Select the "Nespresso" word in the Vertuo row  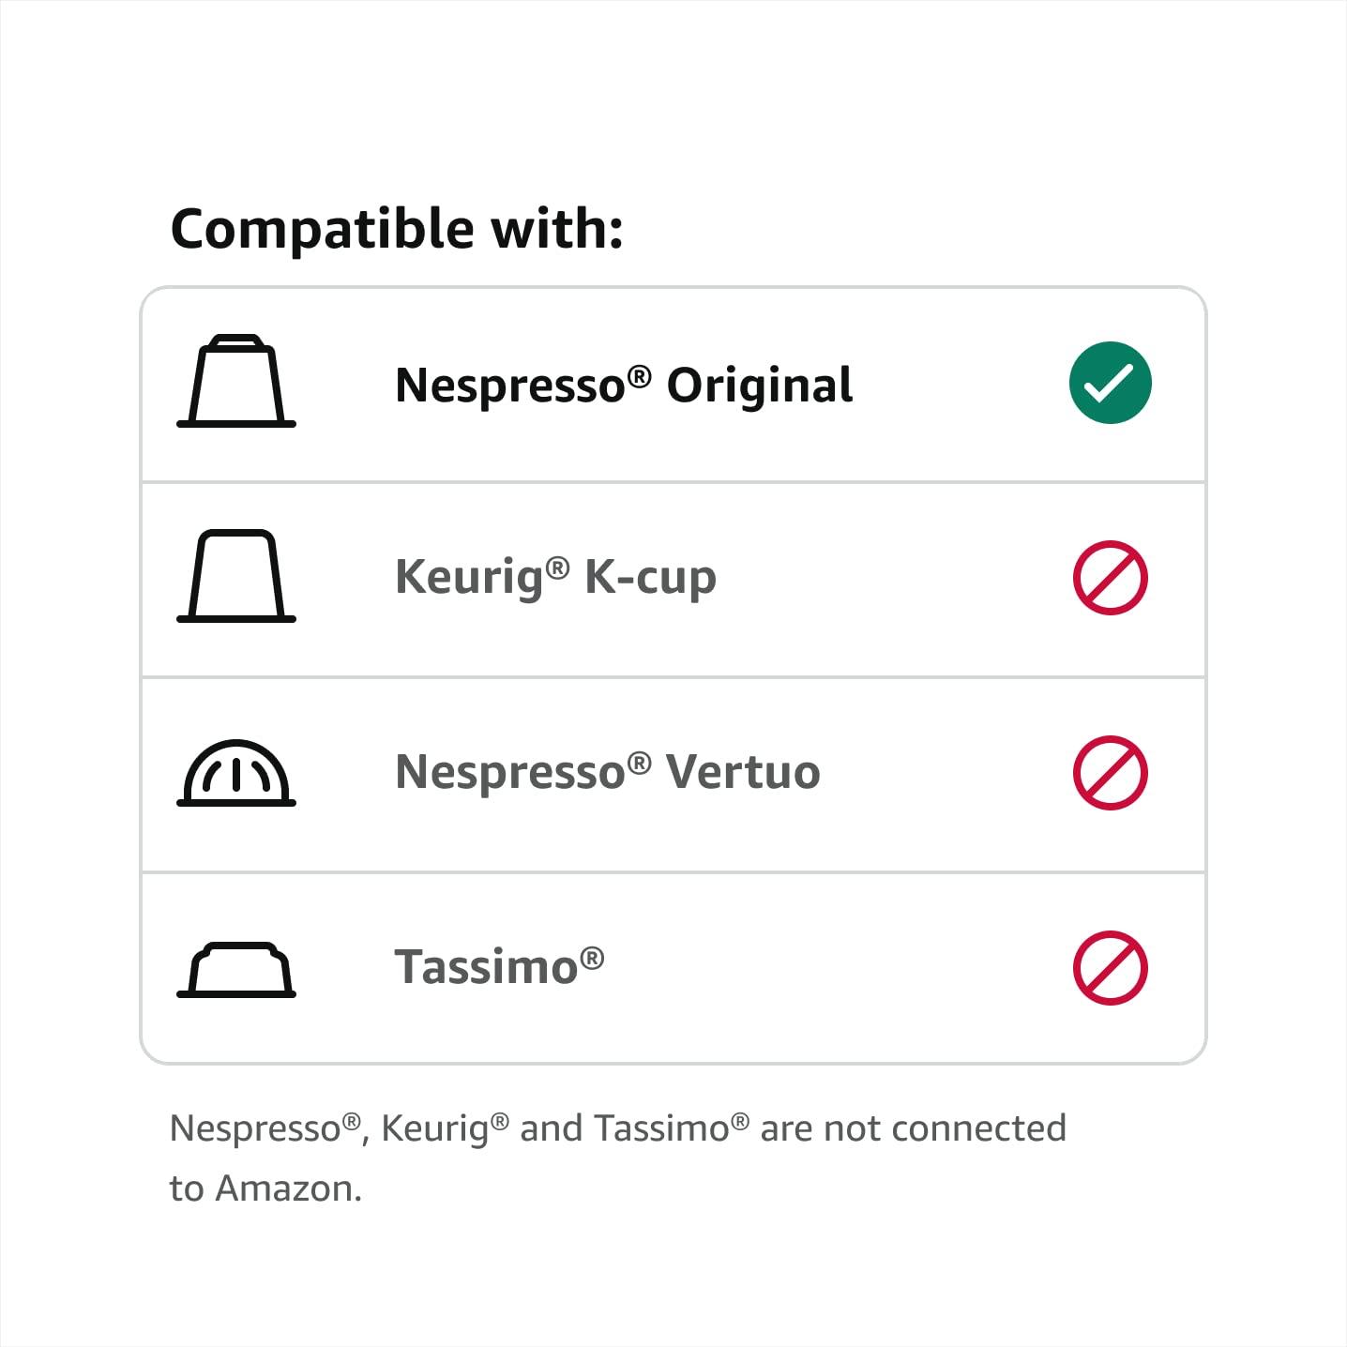click(510, 773)
